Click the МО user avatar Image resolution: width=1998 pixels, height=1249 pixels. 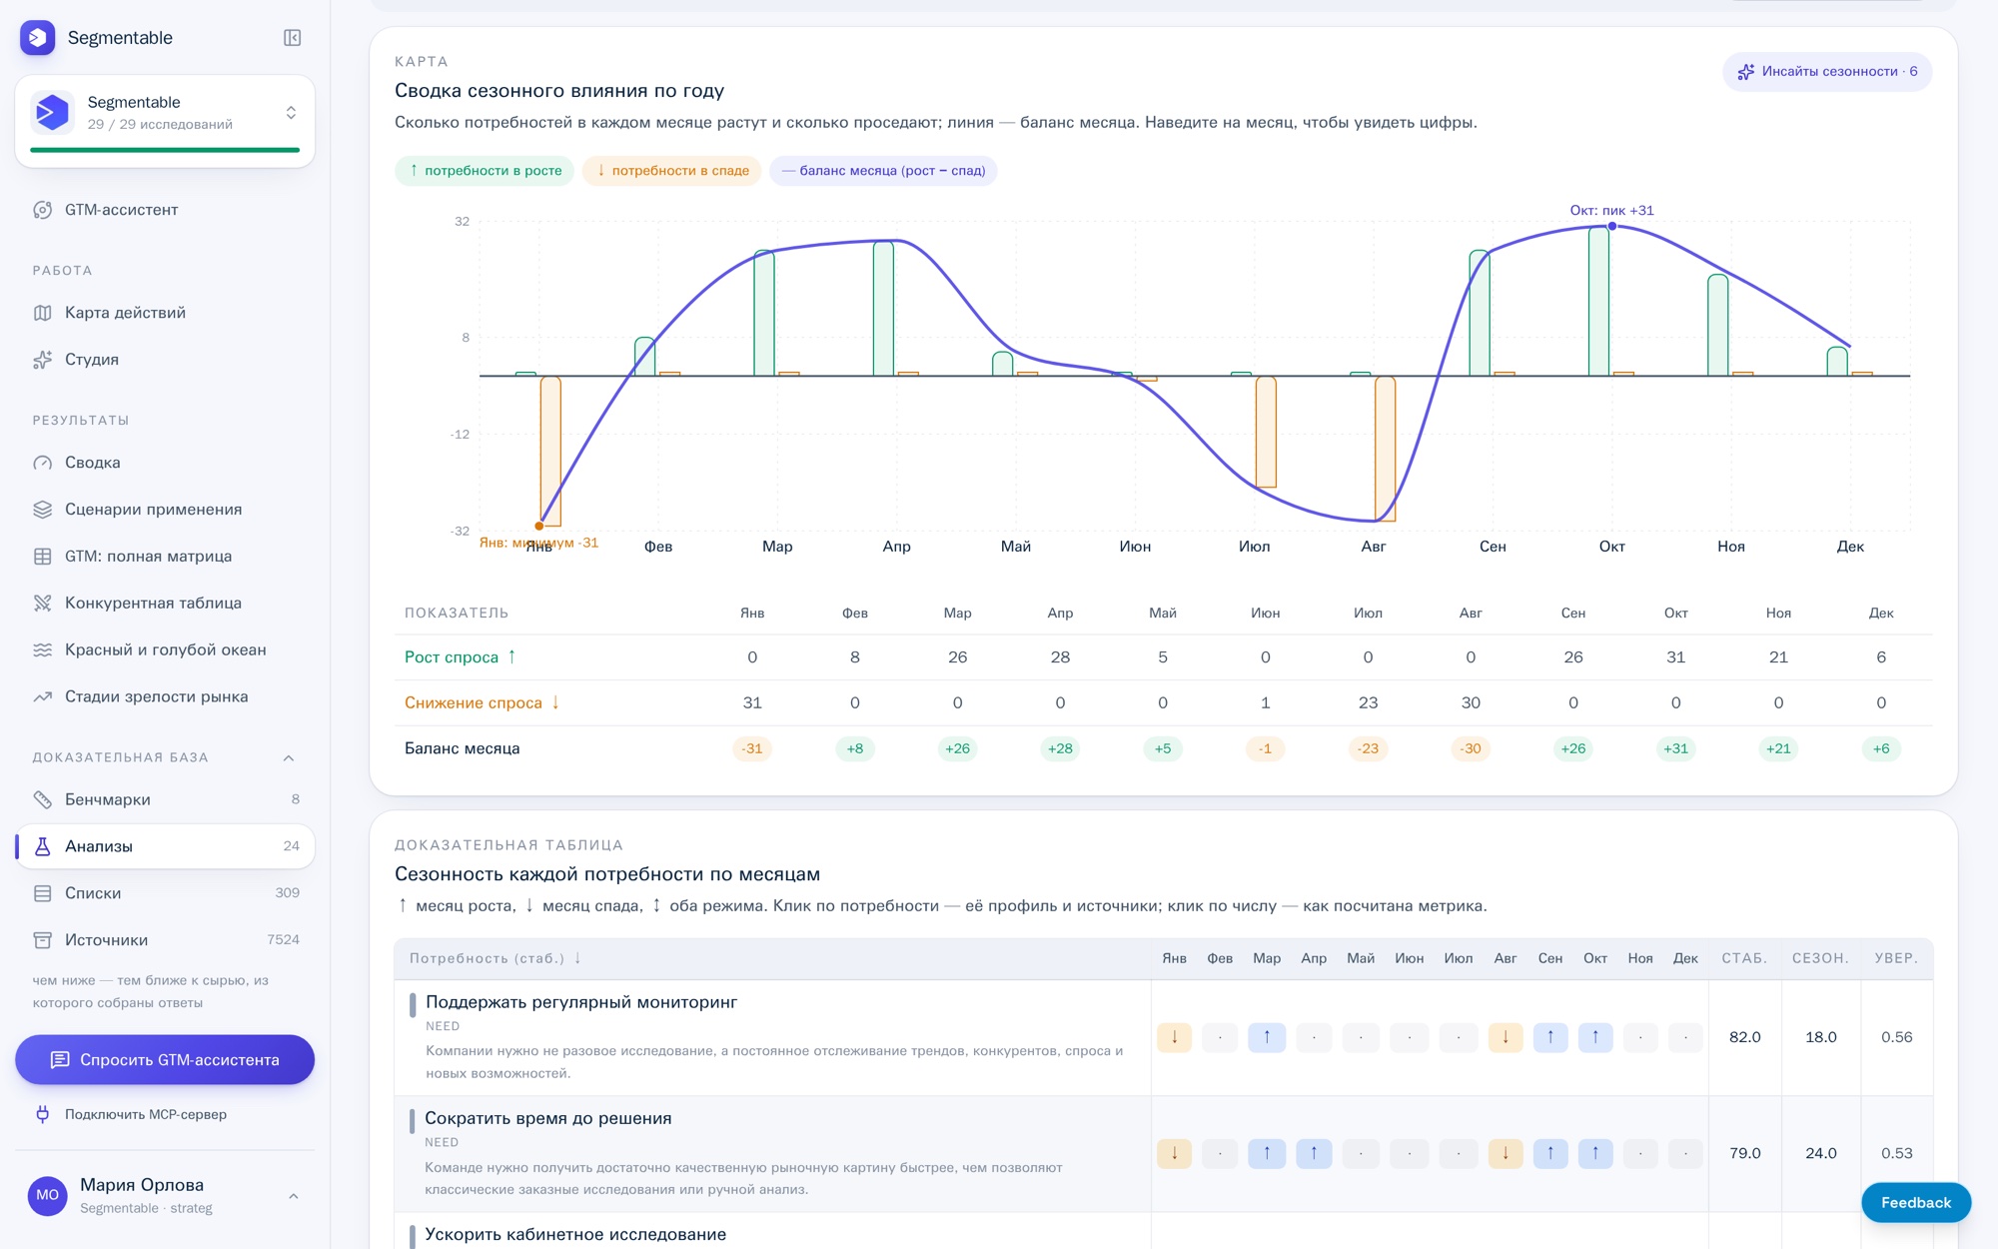coord(48,1195)
